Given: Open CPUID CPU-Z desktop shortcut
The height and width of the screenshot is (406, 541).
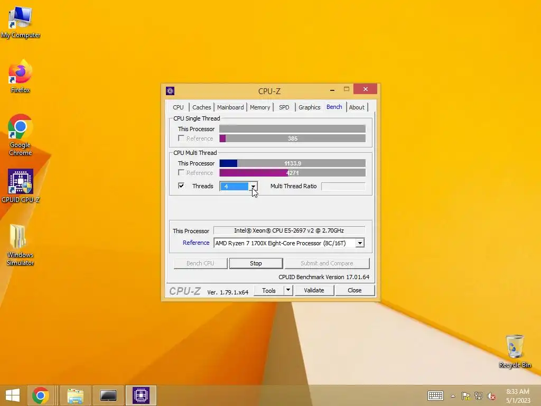Looking at the screenshot, I should (x=21, y=186).
